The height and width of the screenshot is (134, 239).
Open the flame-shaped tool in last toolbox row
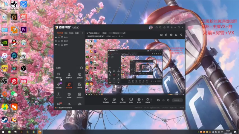click(69, 104)
